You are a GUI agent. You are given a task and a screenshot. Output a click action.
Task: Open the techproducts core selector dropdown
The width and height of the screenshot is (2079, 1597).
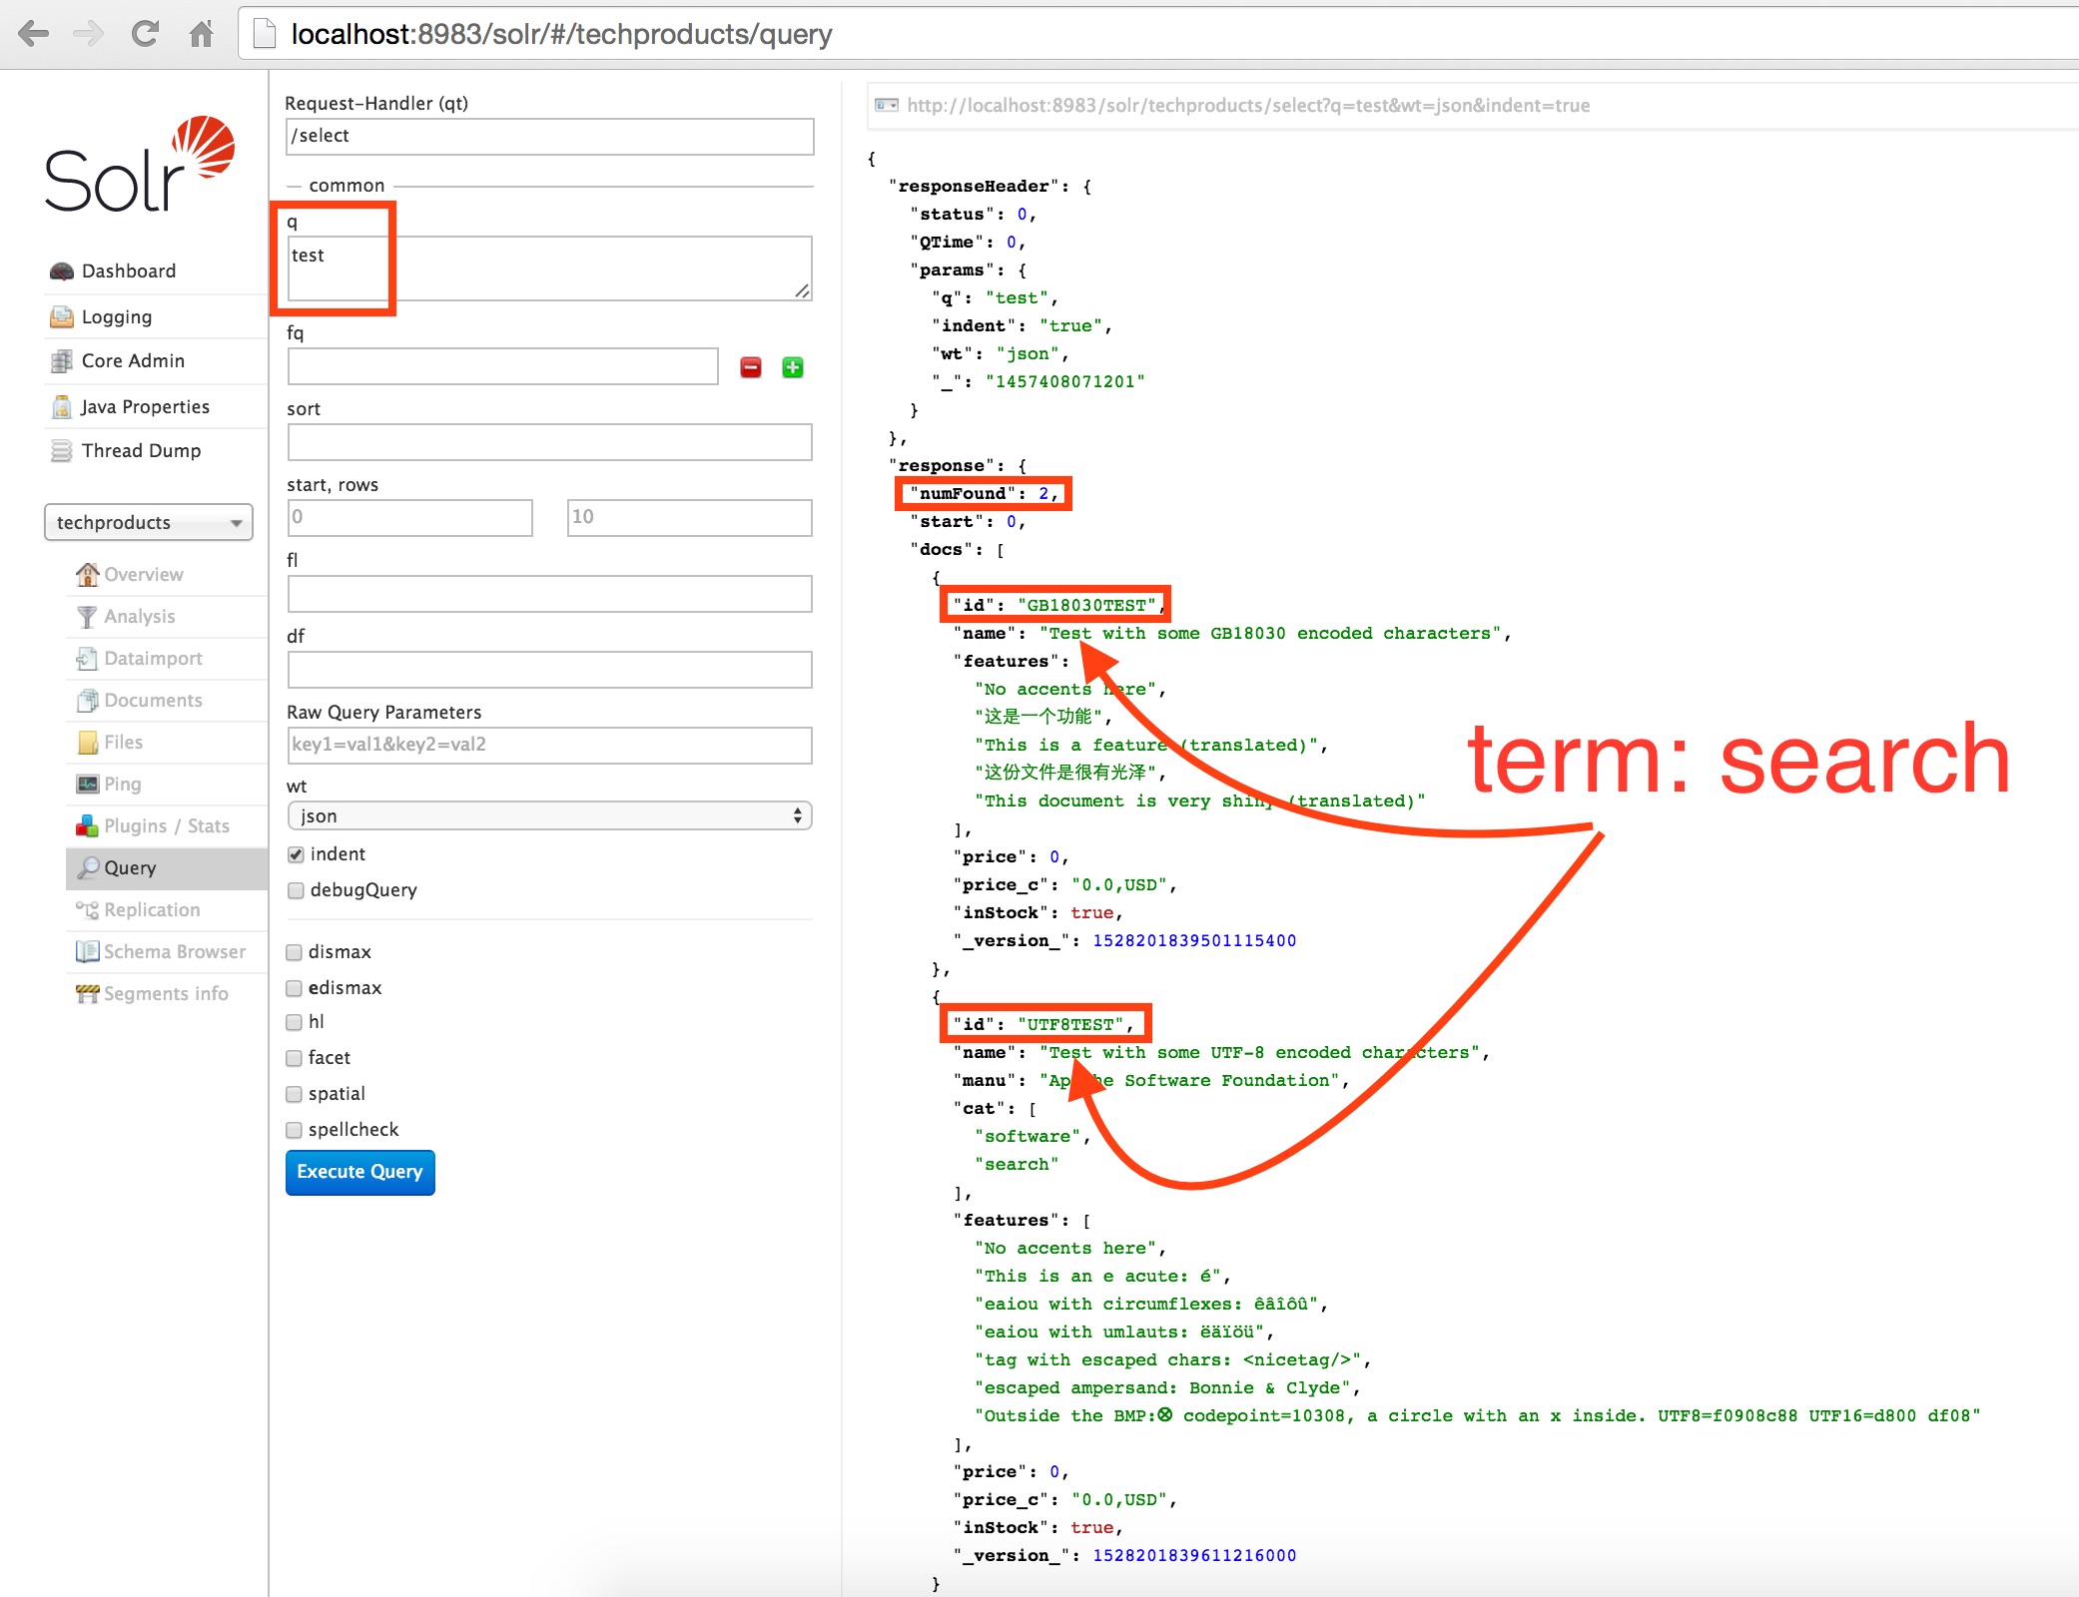(x=149, y=522)
